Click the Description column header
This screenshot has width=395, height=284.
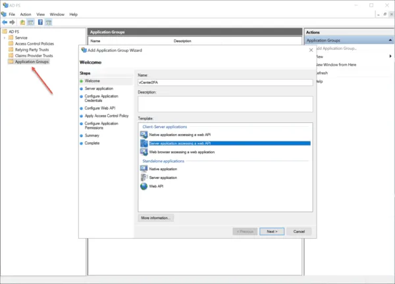click(182, 41)
